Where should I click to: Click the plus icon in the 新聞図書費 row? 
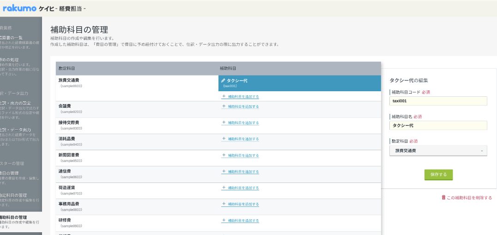click(x=224, y=155)
